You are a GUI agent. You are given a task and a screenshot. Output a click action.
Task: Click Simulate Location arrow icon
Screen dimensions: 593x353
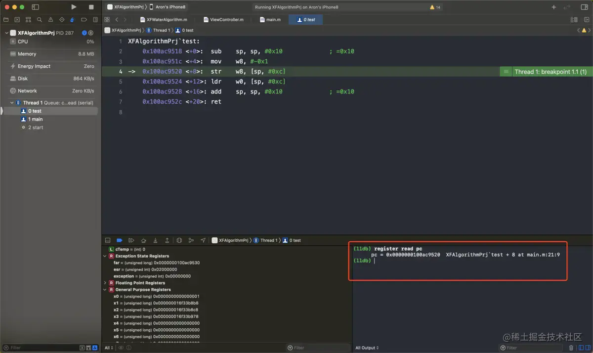click(203, 240)
